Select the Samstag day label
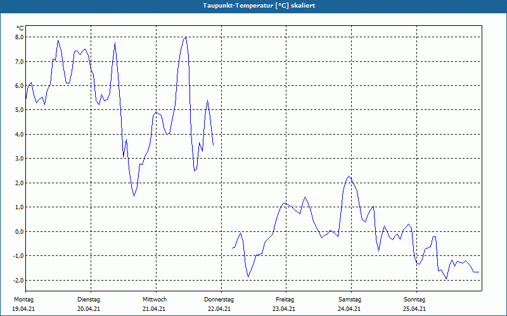Image resolution: width=507 pixels, height=316 pixels. [x=350, y=300]
